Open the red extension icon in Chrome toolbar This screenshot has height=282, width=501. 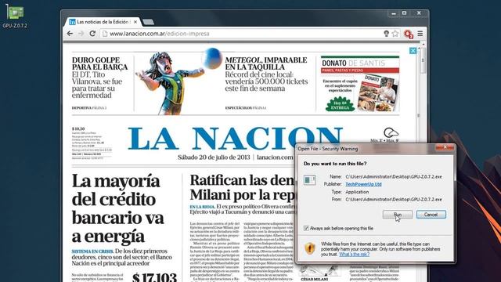[409, 34]
